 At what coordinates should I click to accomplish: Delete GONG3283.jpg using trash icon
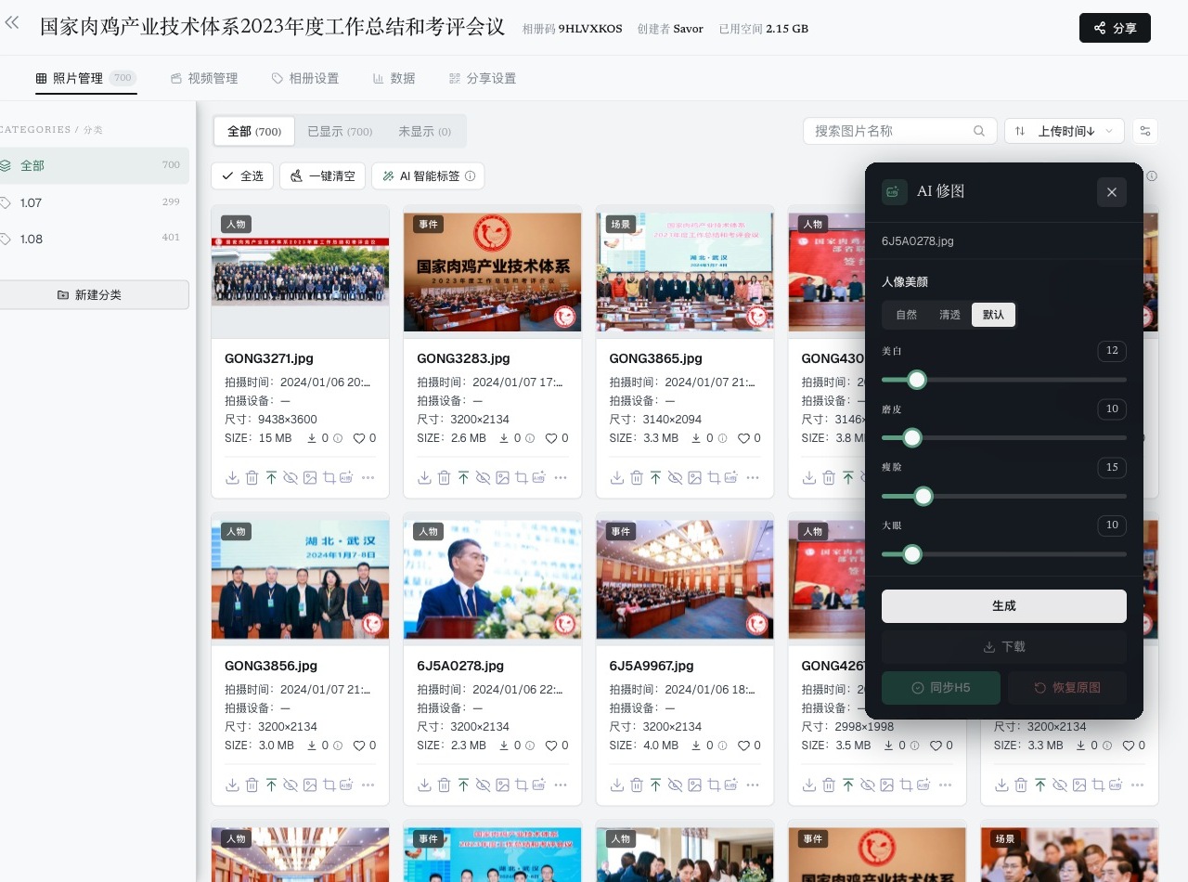(x=444, y=477)
